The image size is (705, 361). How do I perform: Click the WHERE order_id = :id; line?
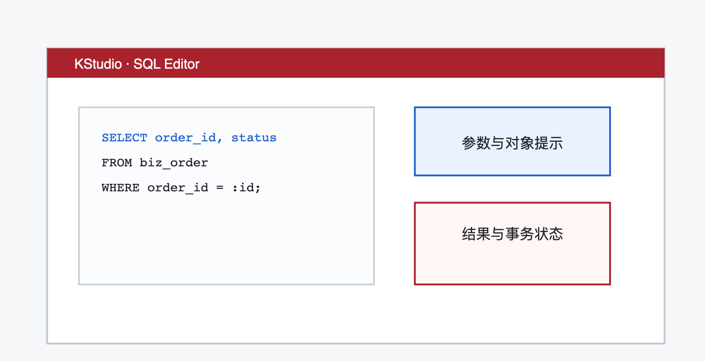pyautogui.click(x=181, y=188)
